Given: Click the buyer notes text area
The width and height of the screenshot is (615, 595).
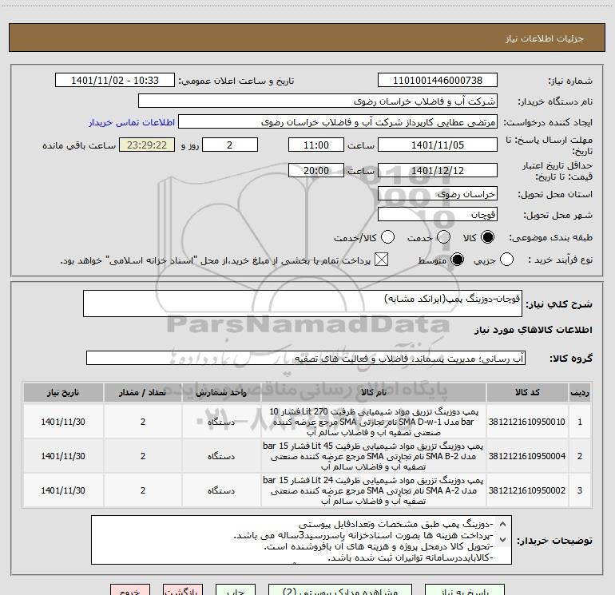Looking at the screenshot, I should (301, 540).
